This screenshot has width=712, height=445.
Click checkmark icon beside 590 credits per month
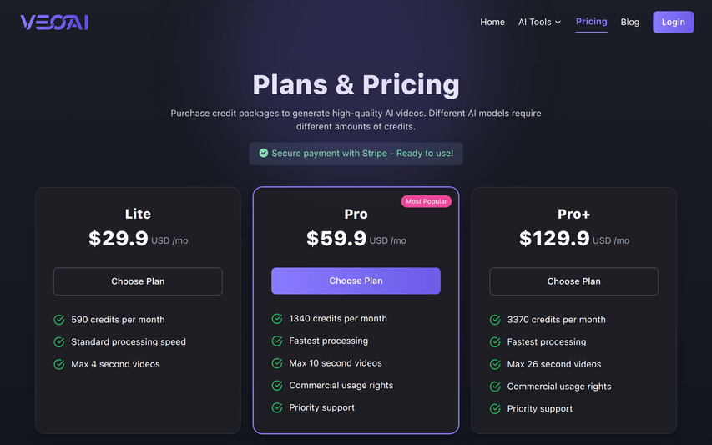click(59, 320)
